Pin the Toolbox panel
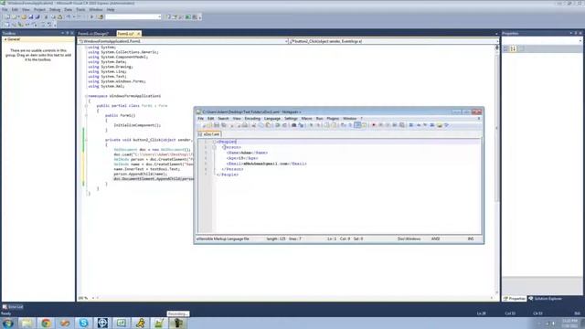The width and height of the screenshot is (585, 329). (x=68, y=33)
